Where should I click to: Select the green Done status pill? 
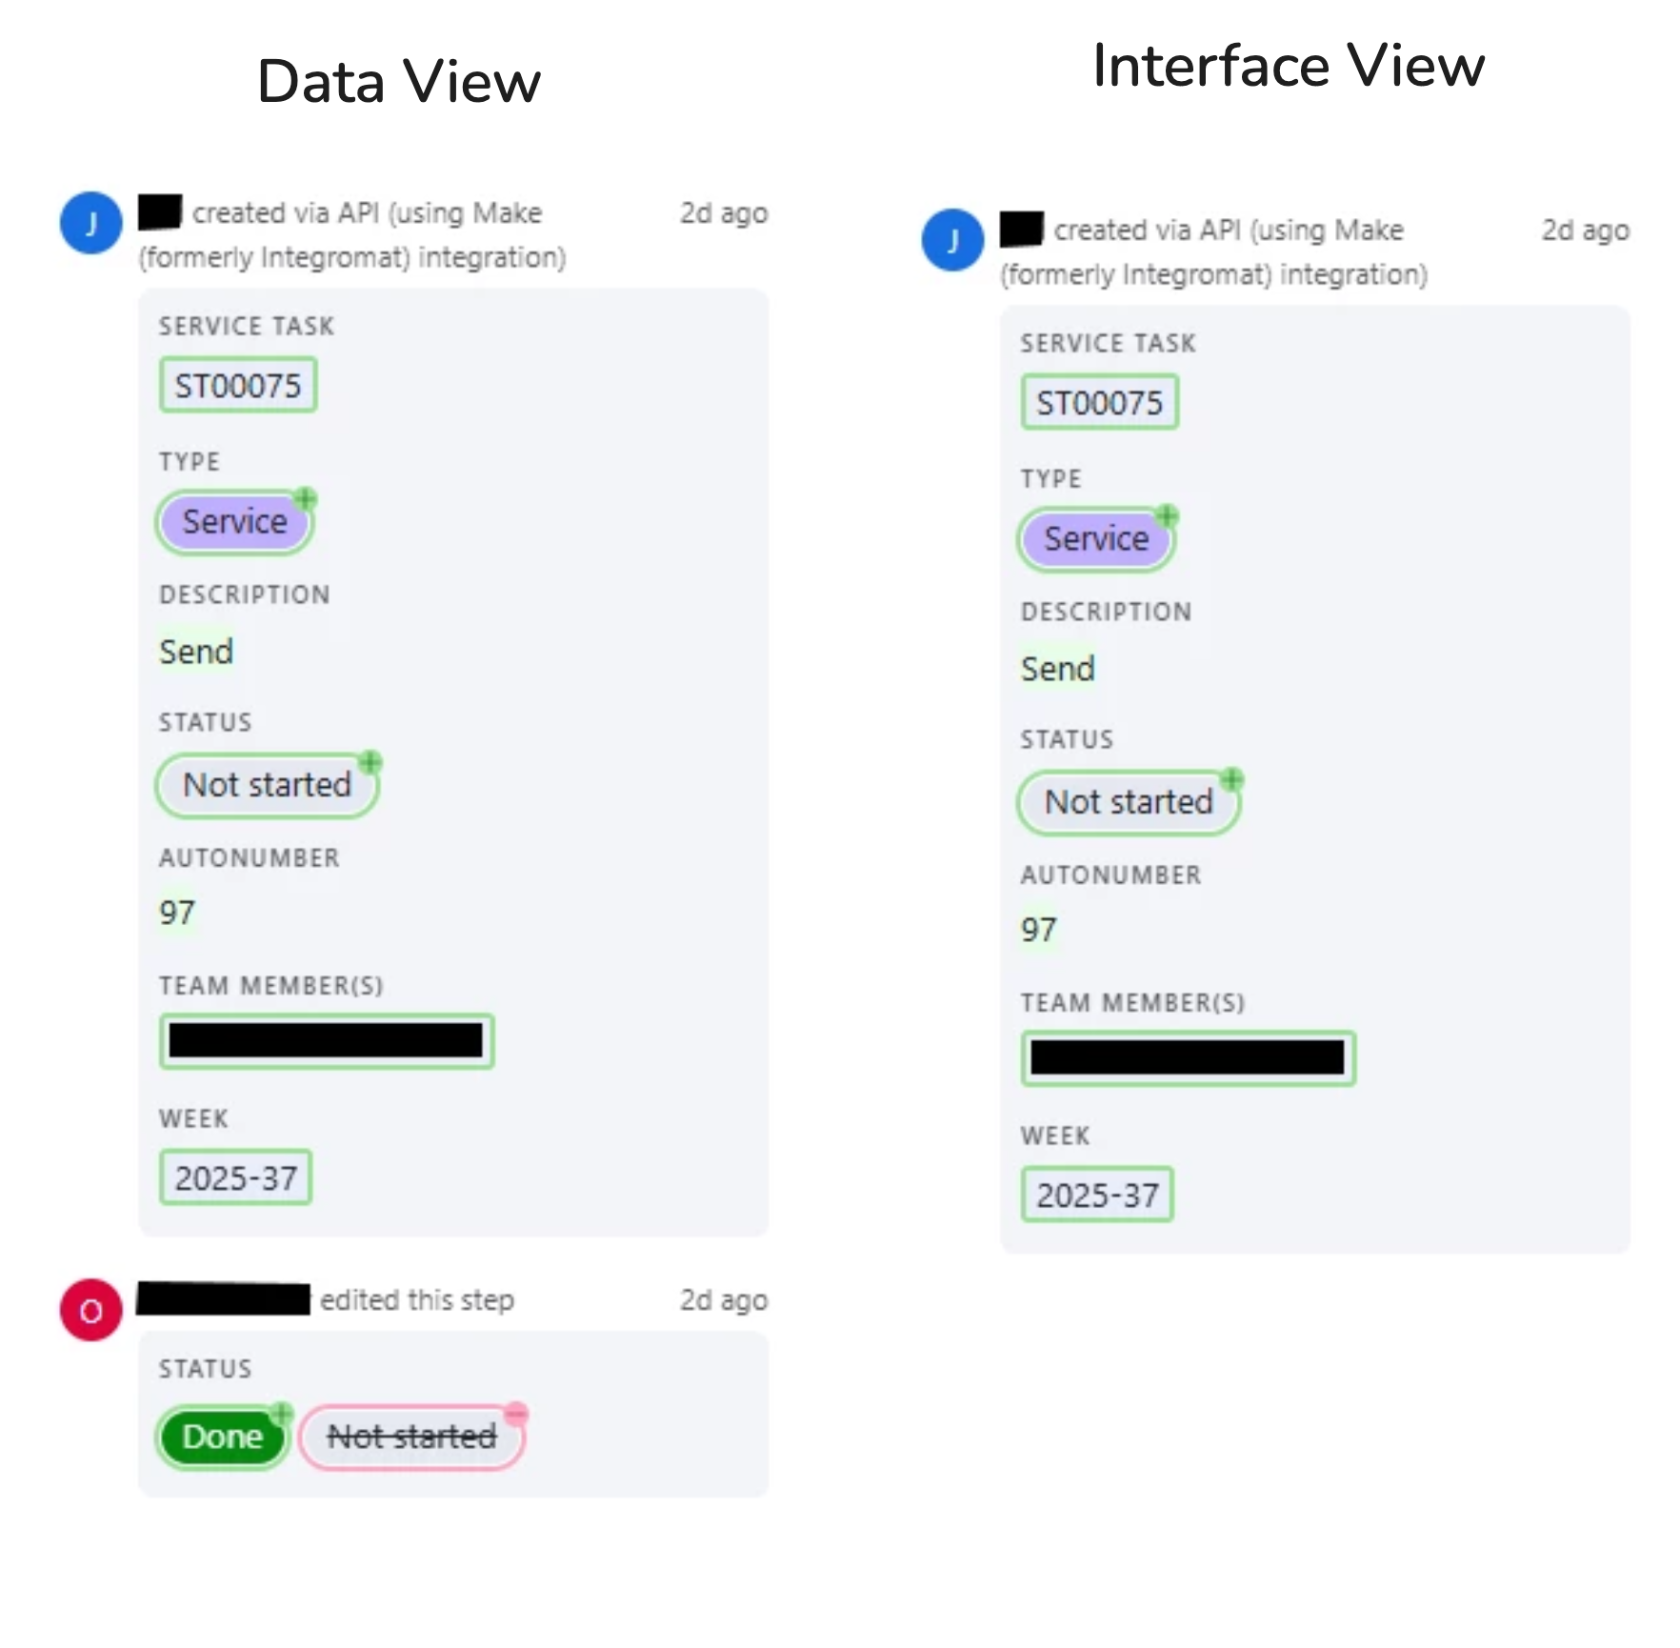pos(222,1437)
